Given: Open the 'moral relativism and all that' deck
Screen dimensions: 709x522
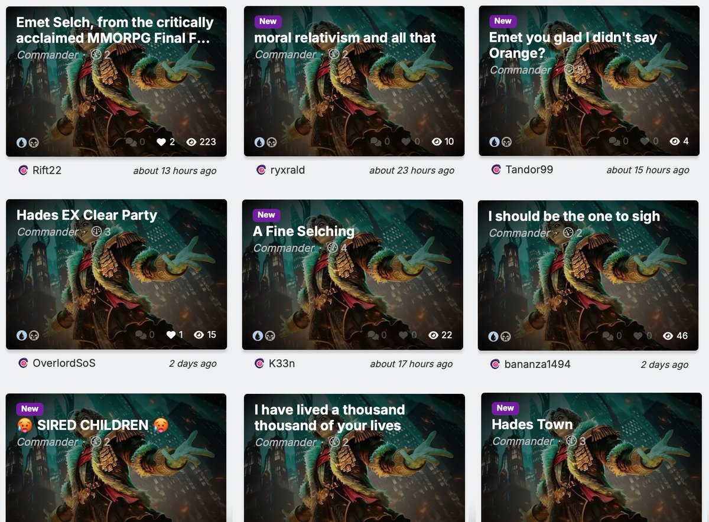Looking at the screenshot, I should coord(345,38).
